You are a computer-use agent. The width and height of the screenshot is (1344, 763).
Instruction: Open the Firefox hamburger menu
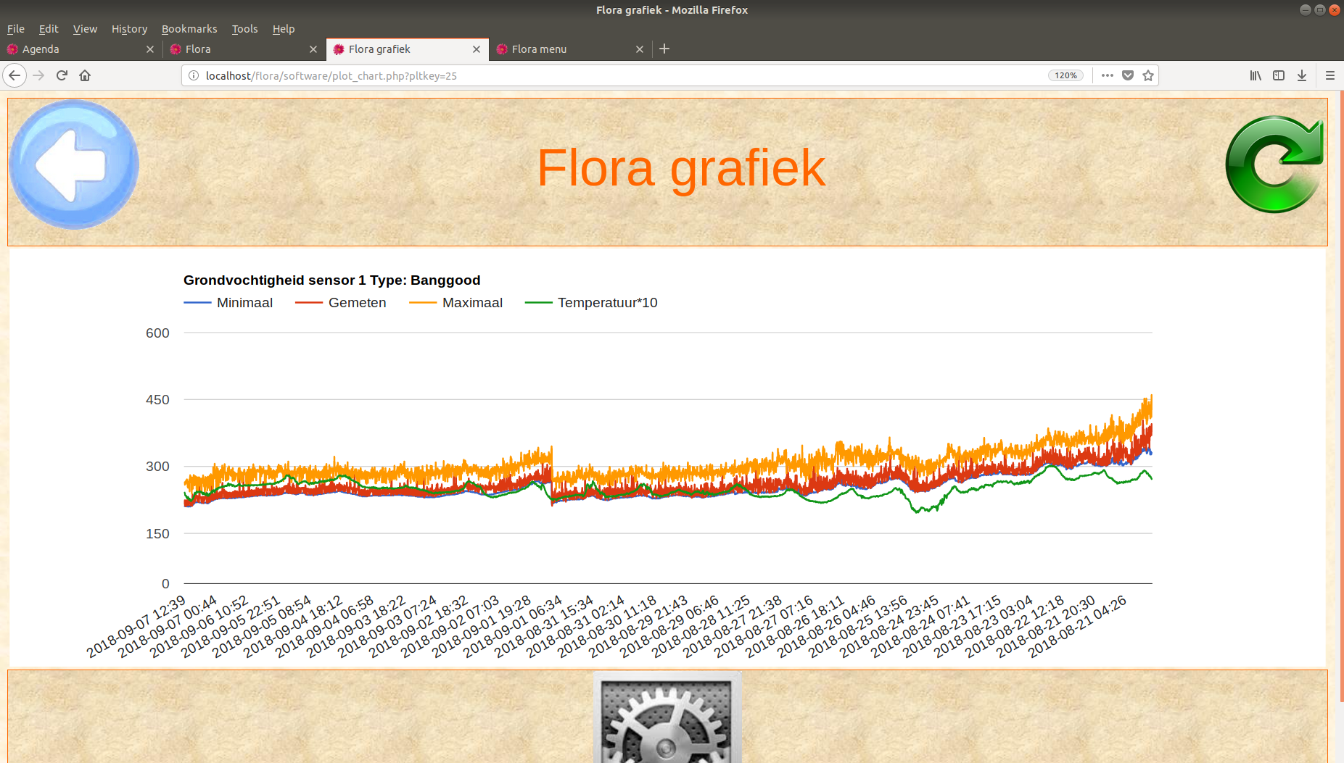tap(1330, 75)
